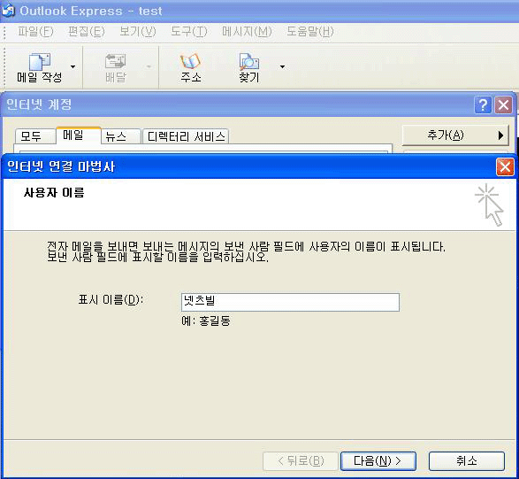Click the 다음(N) next button
The width and height of the screenshot is (519, 479).
(378, 460)
